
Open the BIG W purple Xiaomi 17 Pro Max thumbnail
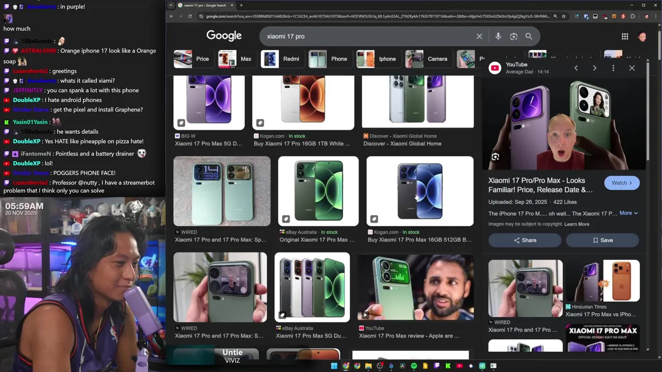tap(209, 102)
